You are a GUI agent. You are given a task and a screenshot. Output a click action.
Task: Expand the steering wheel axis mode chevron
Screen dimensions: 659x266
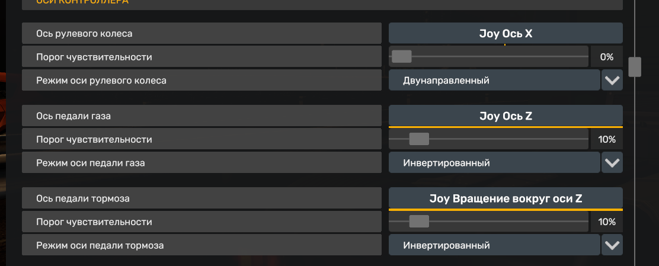coord(612,80)
